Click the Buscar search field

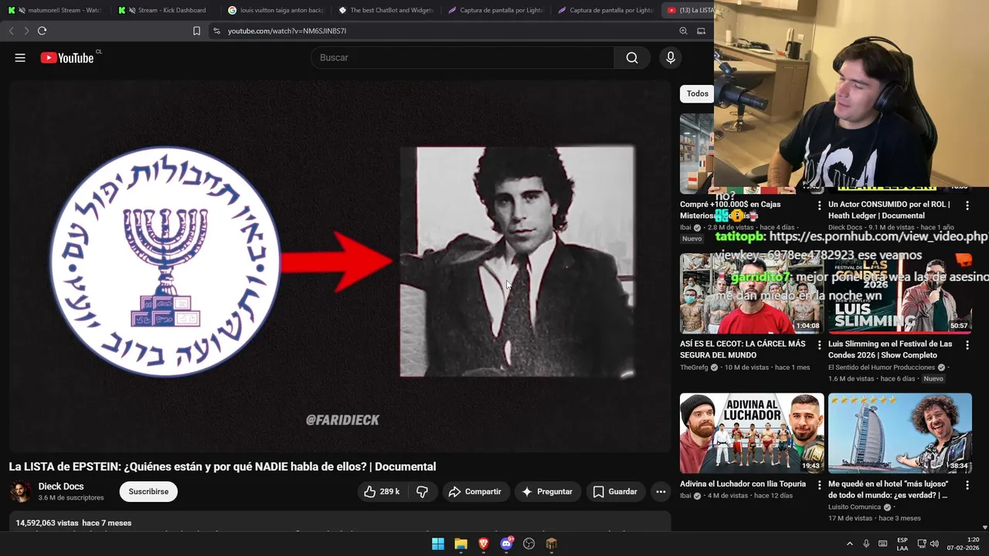(x=462, y=58)
